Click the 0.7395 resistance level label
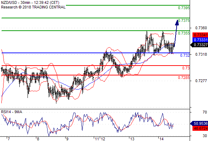The height and width of the screenshot is (141, 208). coord(184,8)
